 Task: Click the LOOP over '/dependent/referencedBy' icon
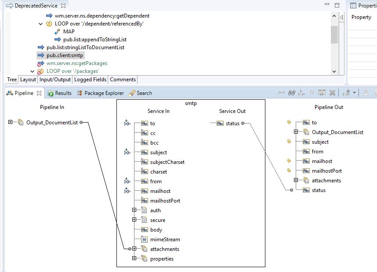click(49, 24)
